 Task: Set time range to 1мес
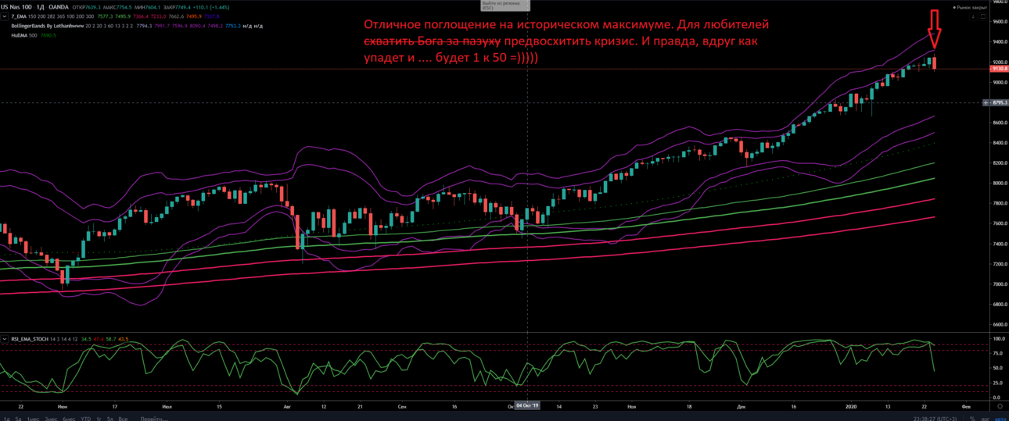click(33, 417)
